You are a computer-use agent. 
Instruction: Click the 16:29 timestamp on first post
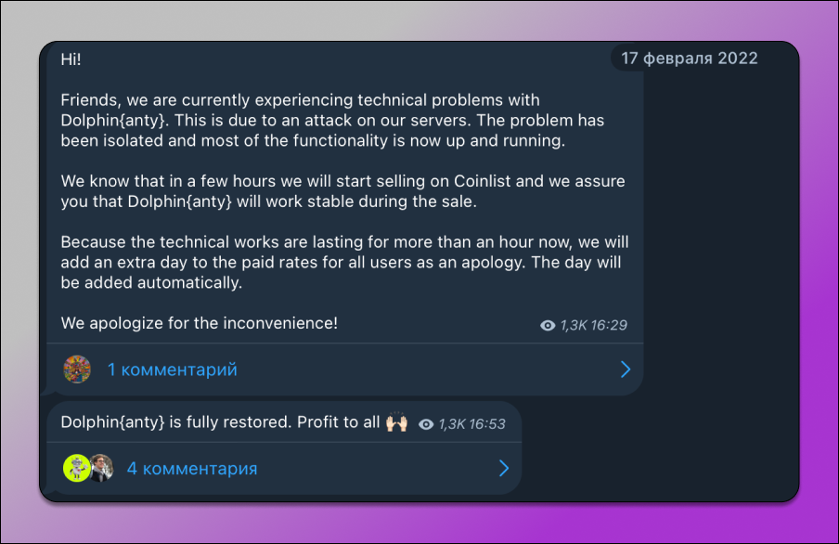pos(609,326)
